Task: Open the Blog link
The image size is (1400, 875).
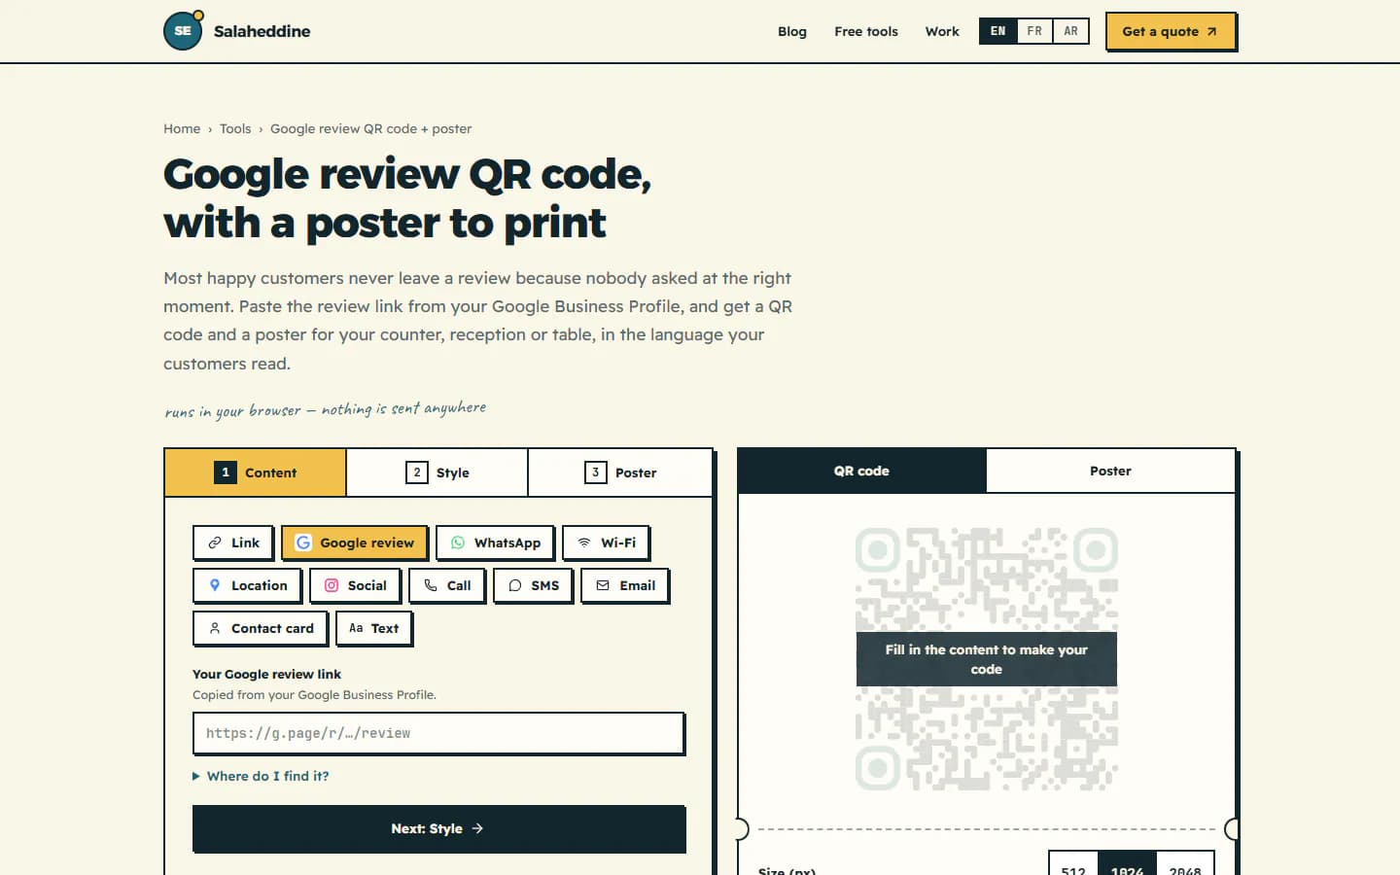Action: tap(792, 31)
